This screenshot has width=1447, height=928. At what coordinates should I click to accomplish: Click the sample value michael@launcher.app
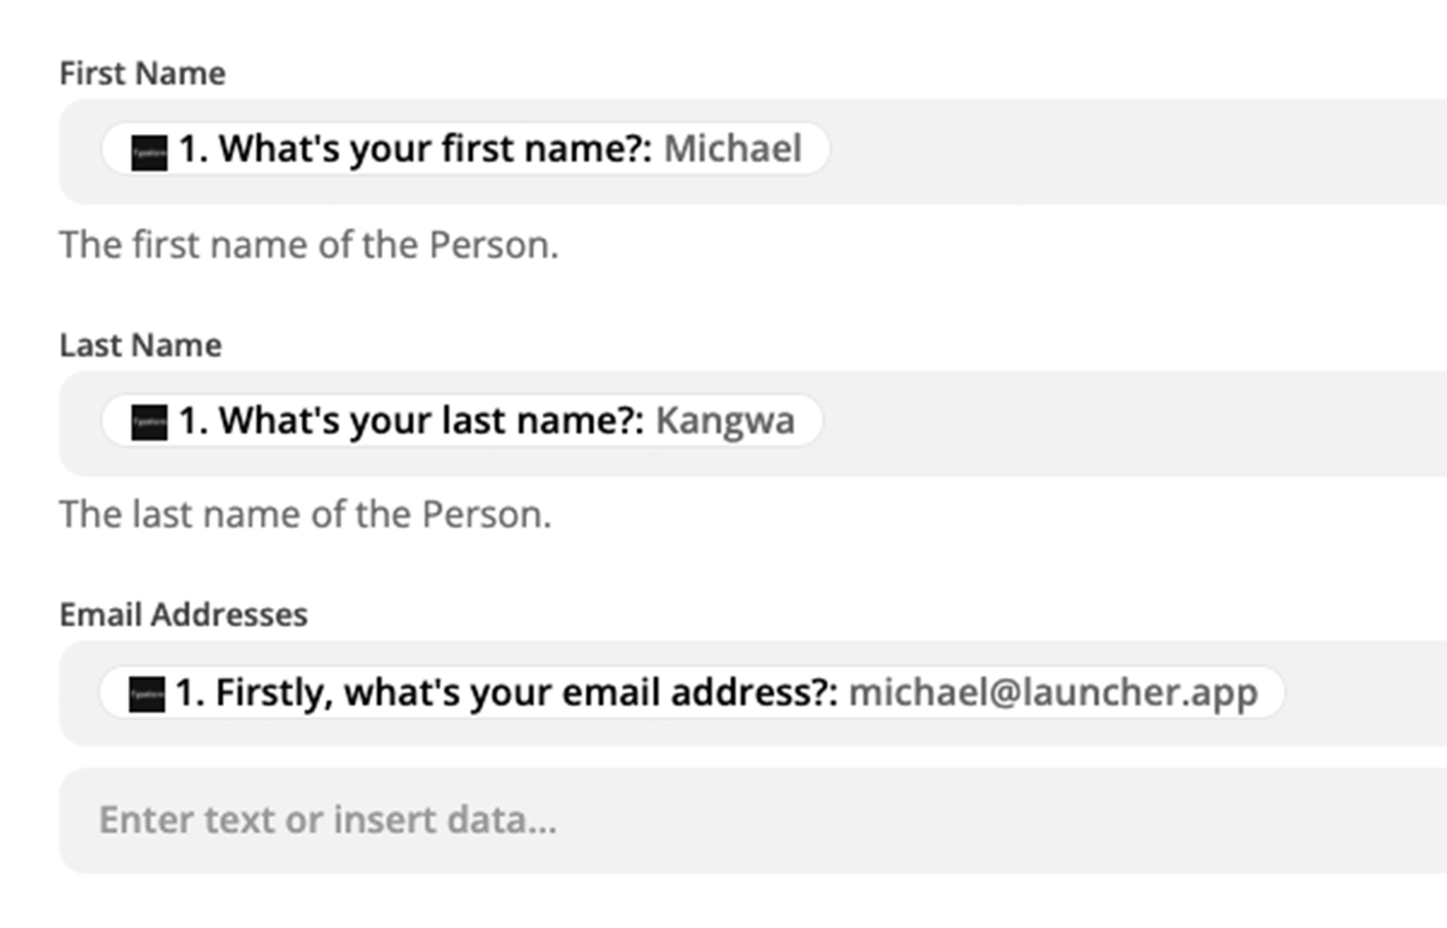tap(1053, 693)
